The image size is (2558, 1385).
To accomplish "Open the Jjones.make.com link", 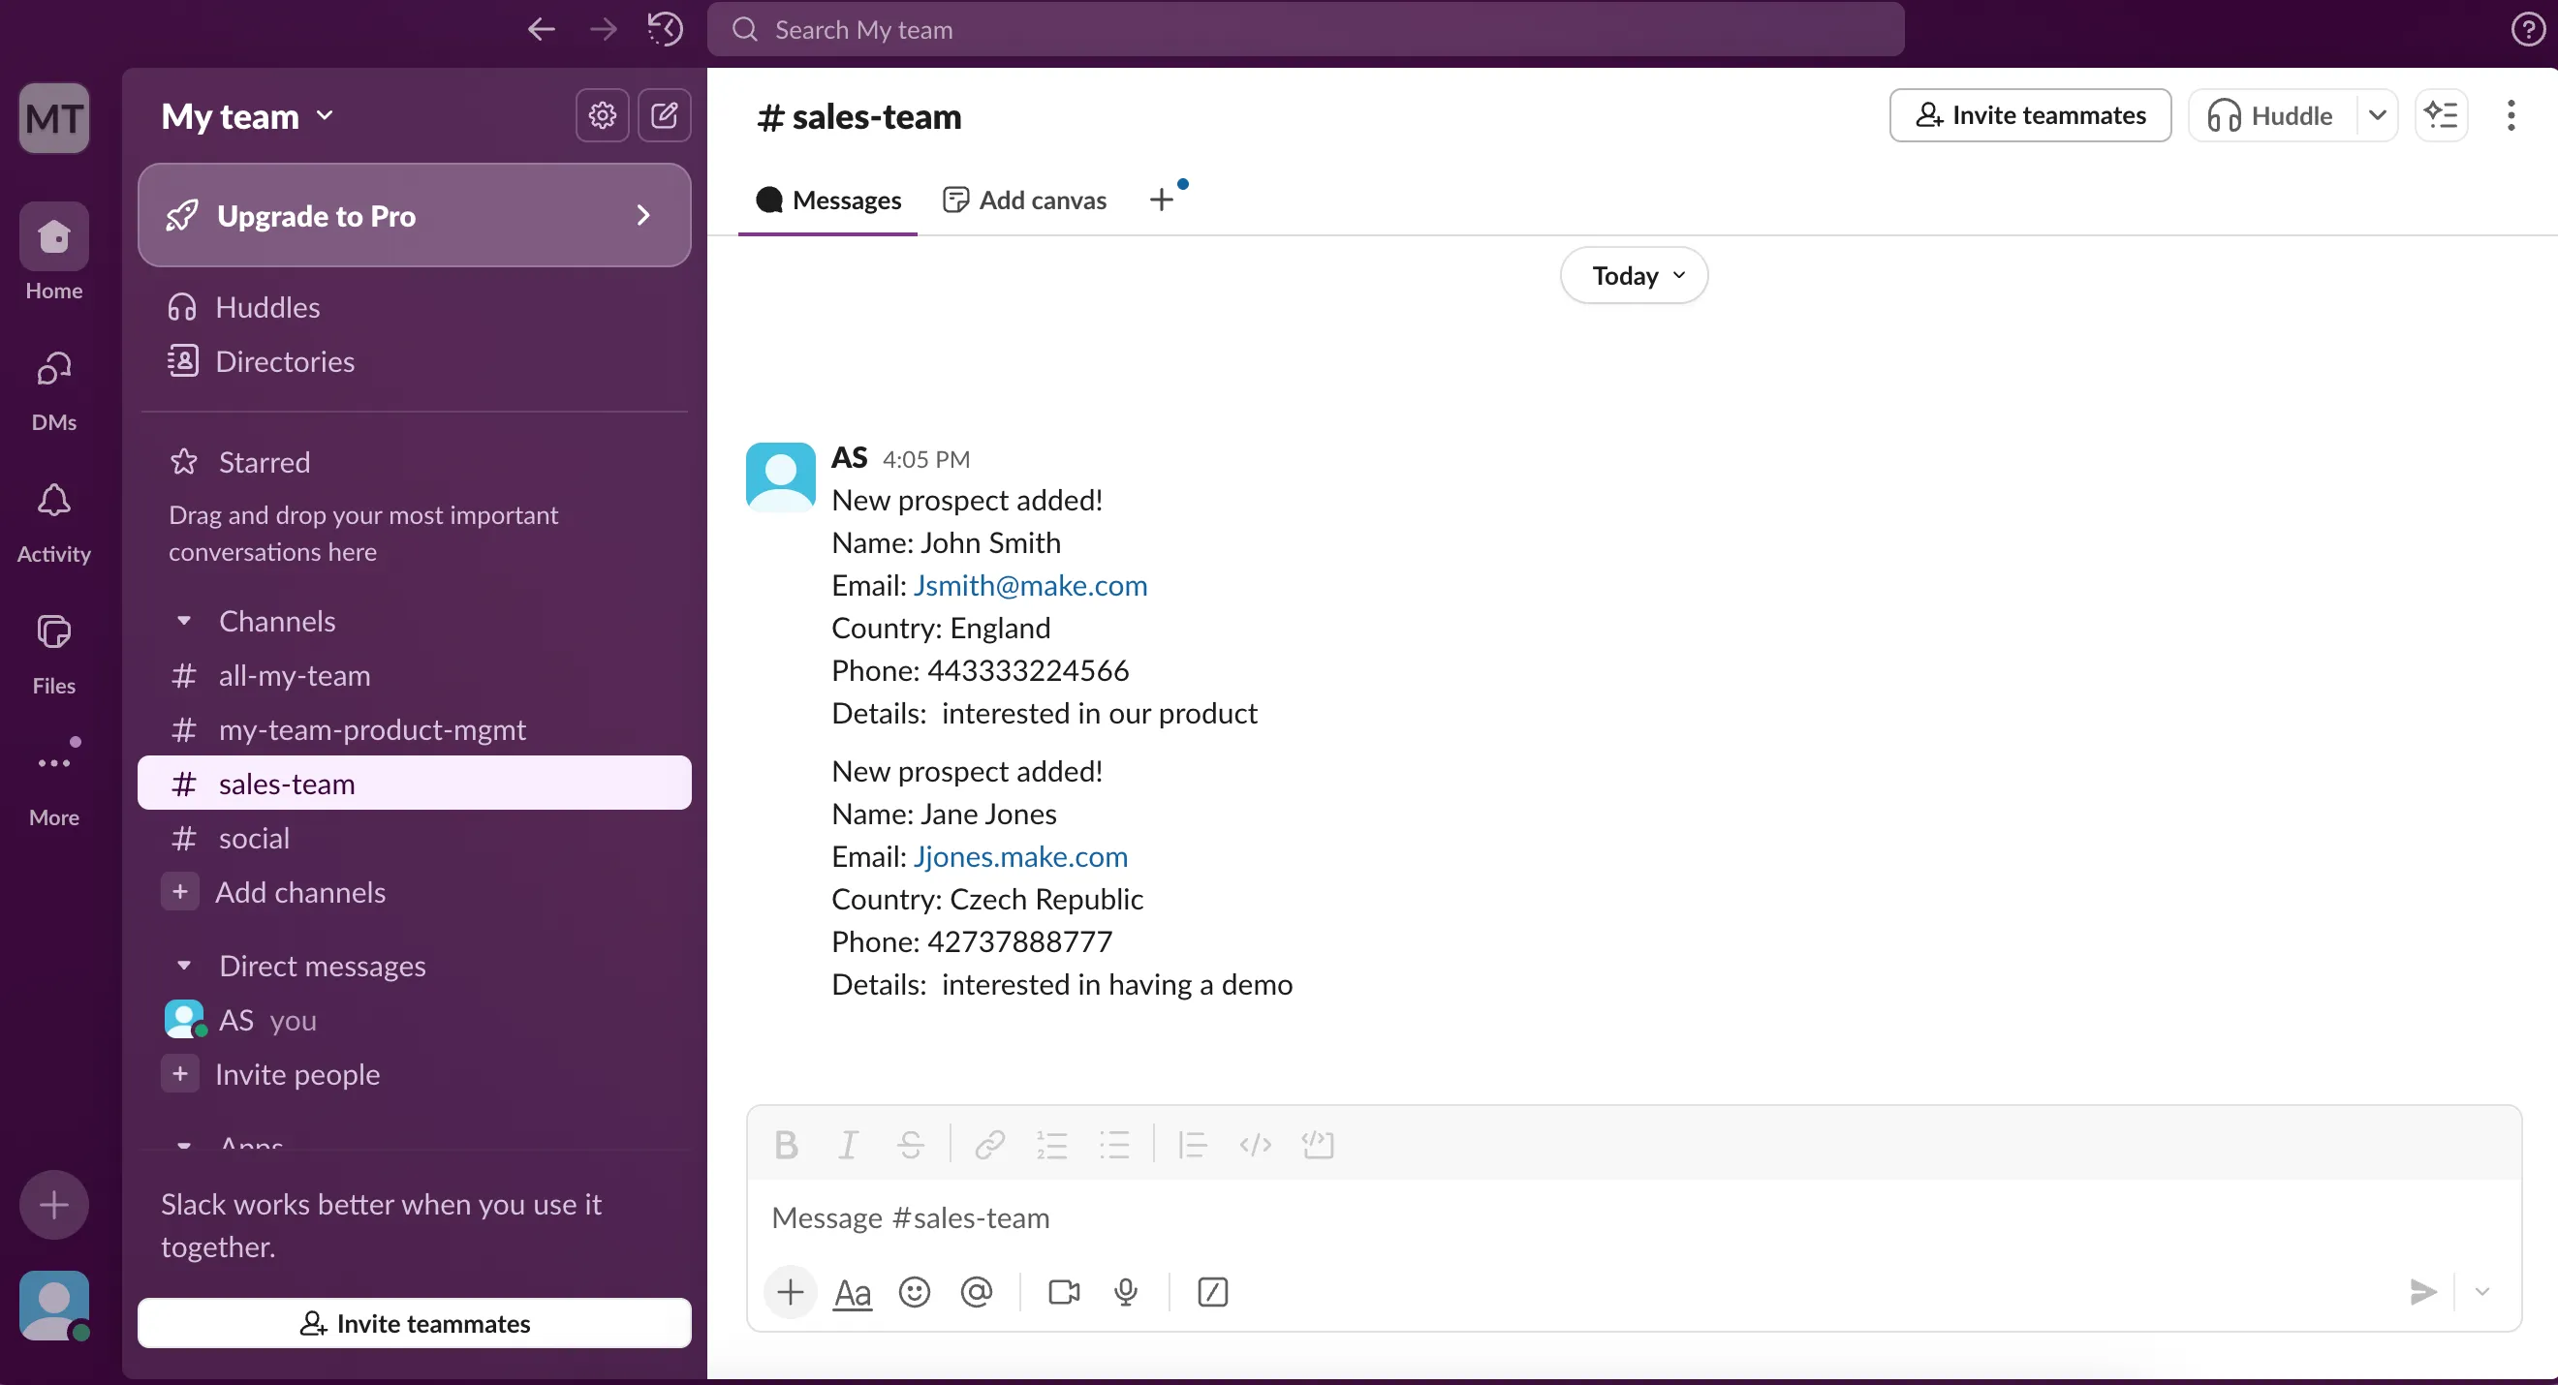I will tap(1020, 856).
